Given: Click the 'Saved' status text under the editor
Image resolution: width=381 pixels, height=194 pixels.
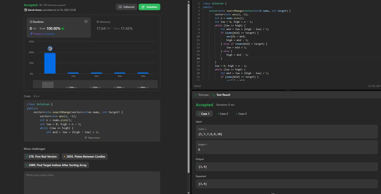Looking at the screenshot, I should coord(197,86).
